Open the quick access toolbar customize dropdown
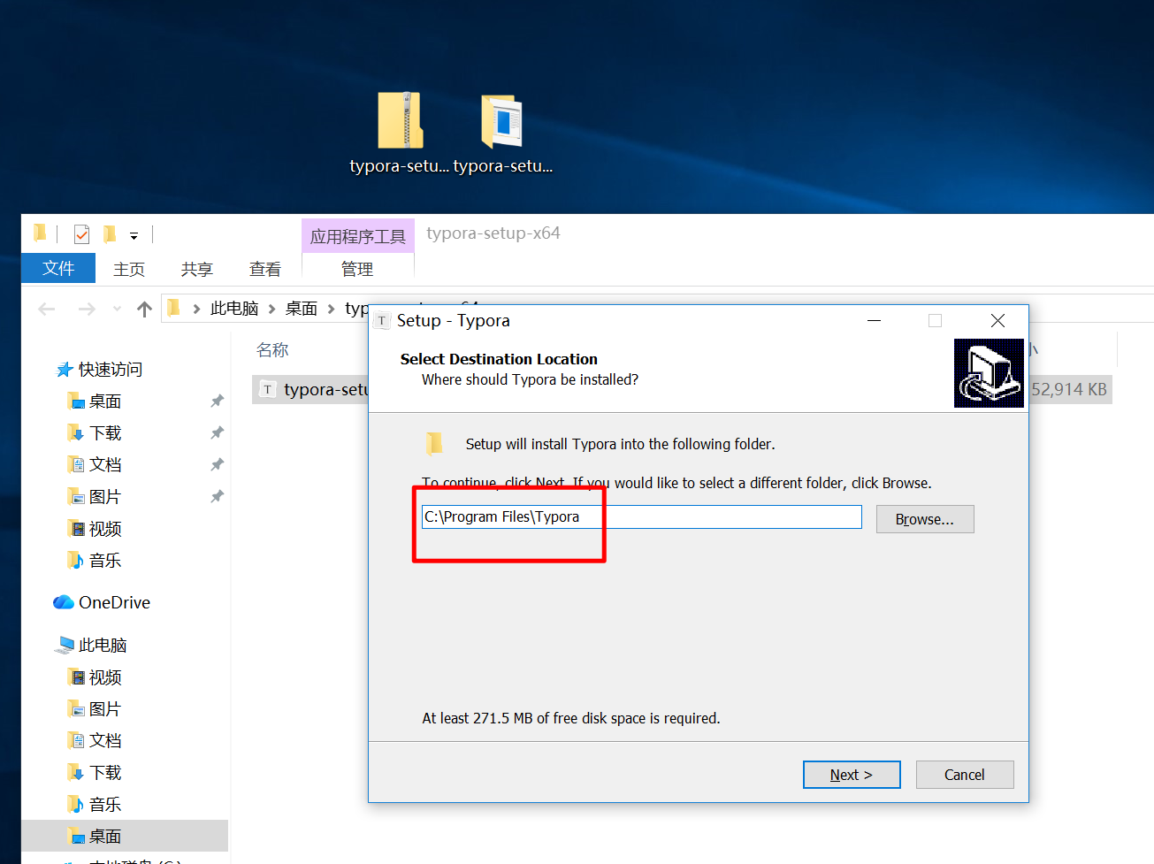1154x864 pixels. click(134, 235)
